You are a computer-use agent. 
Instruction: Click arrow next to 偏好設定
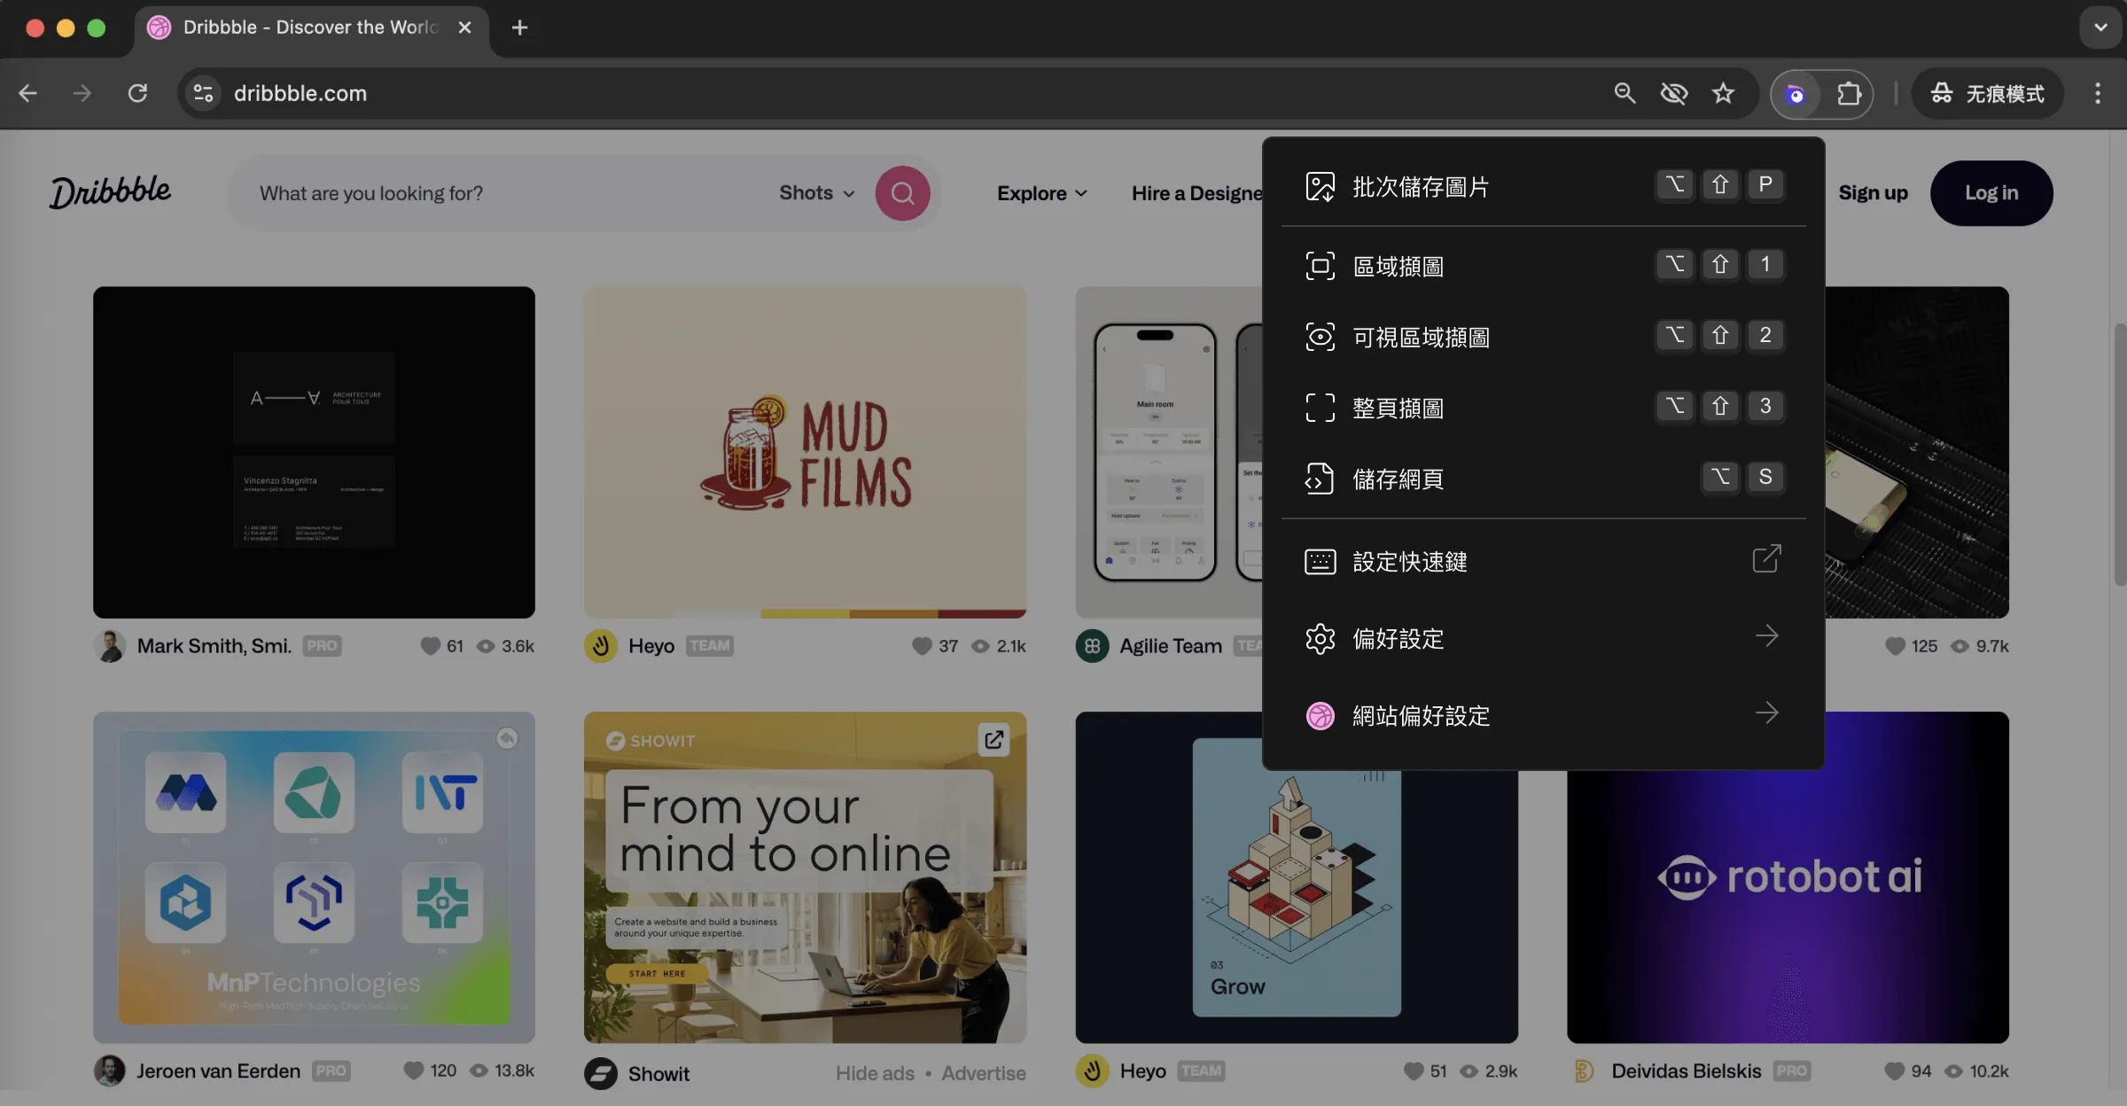[x=1766, y=636]
